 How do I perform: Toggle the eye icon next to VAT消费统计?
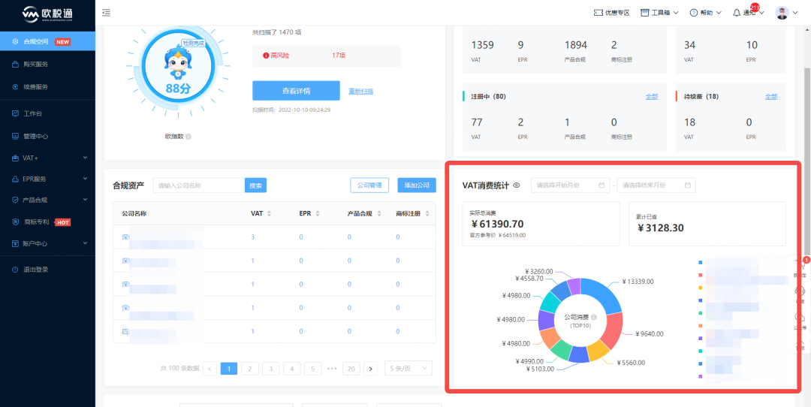click(x=517, y=185)
